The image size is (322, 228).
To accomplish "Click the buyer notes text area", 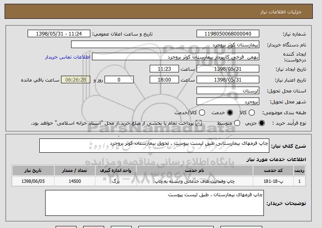I will click(x=154, y=203).
